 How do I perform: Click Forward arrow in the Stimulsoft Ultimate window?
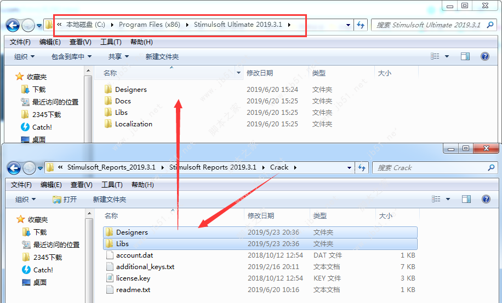[x=28, y=25]
